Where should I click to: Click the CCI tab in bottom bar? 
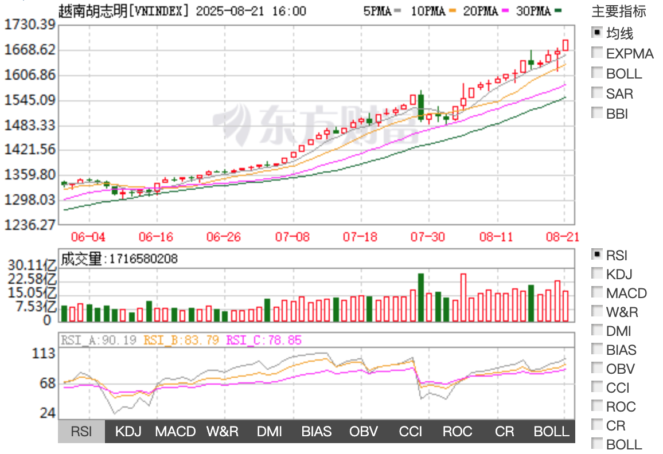coord(411,432)
